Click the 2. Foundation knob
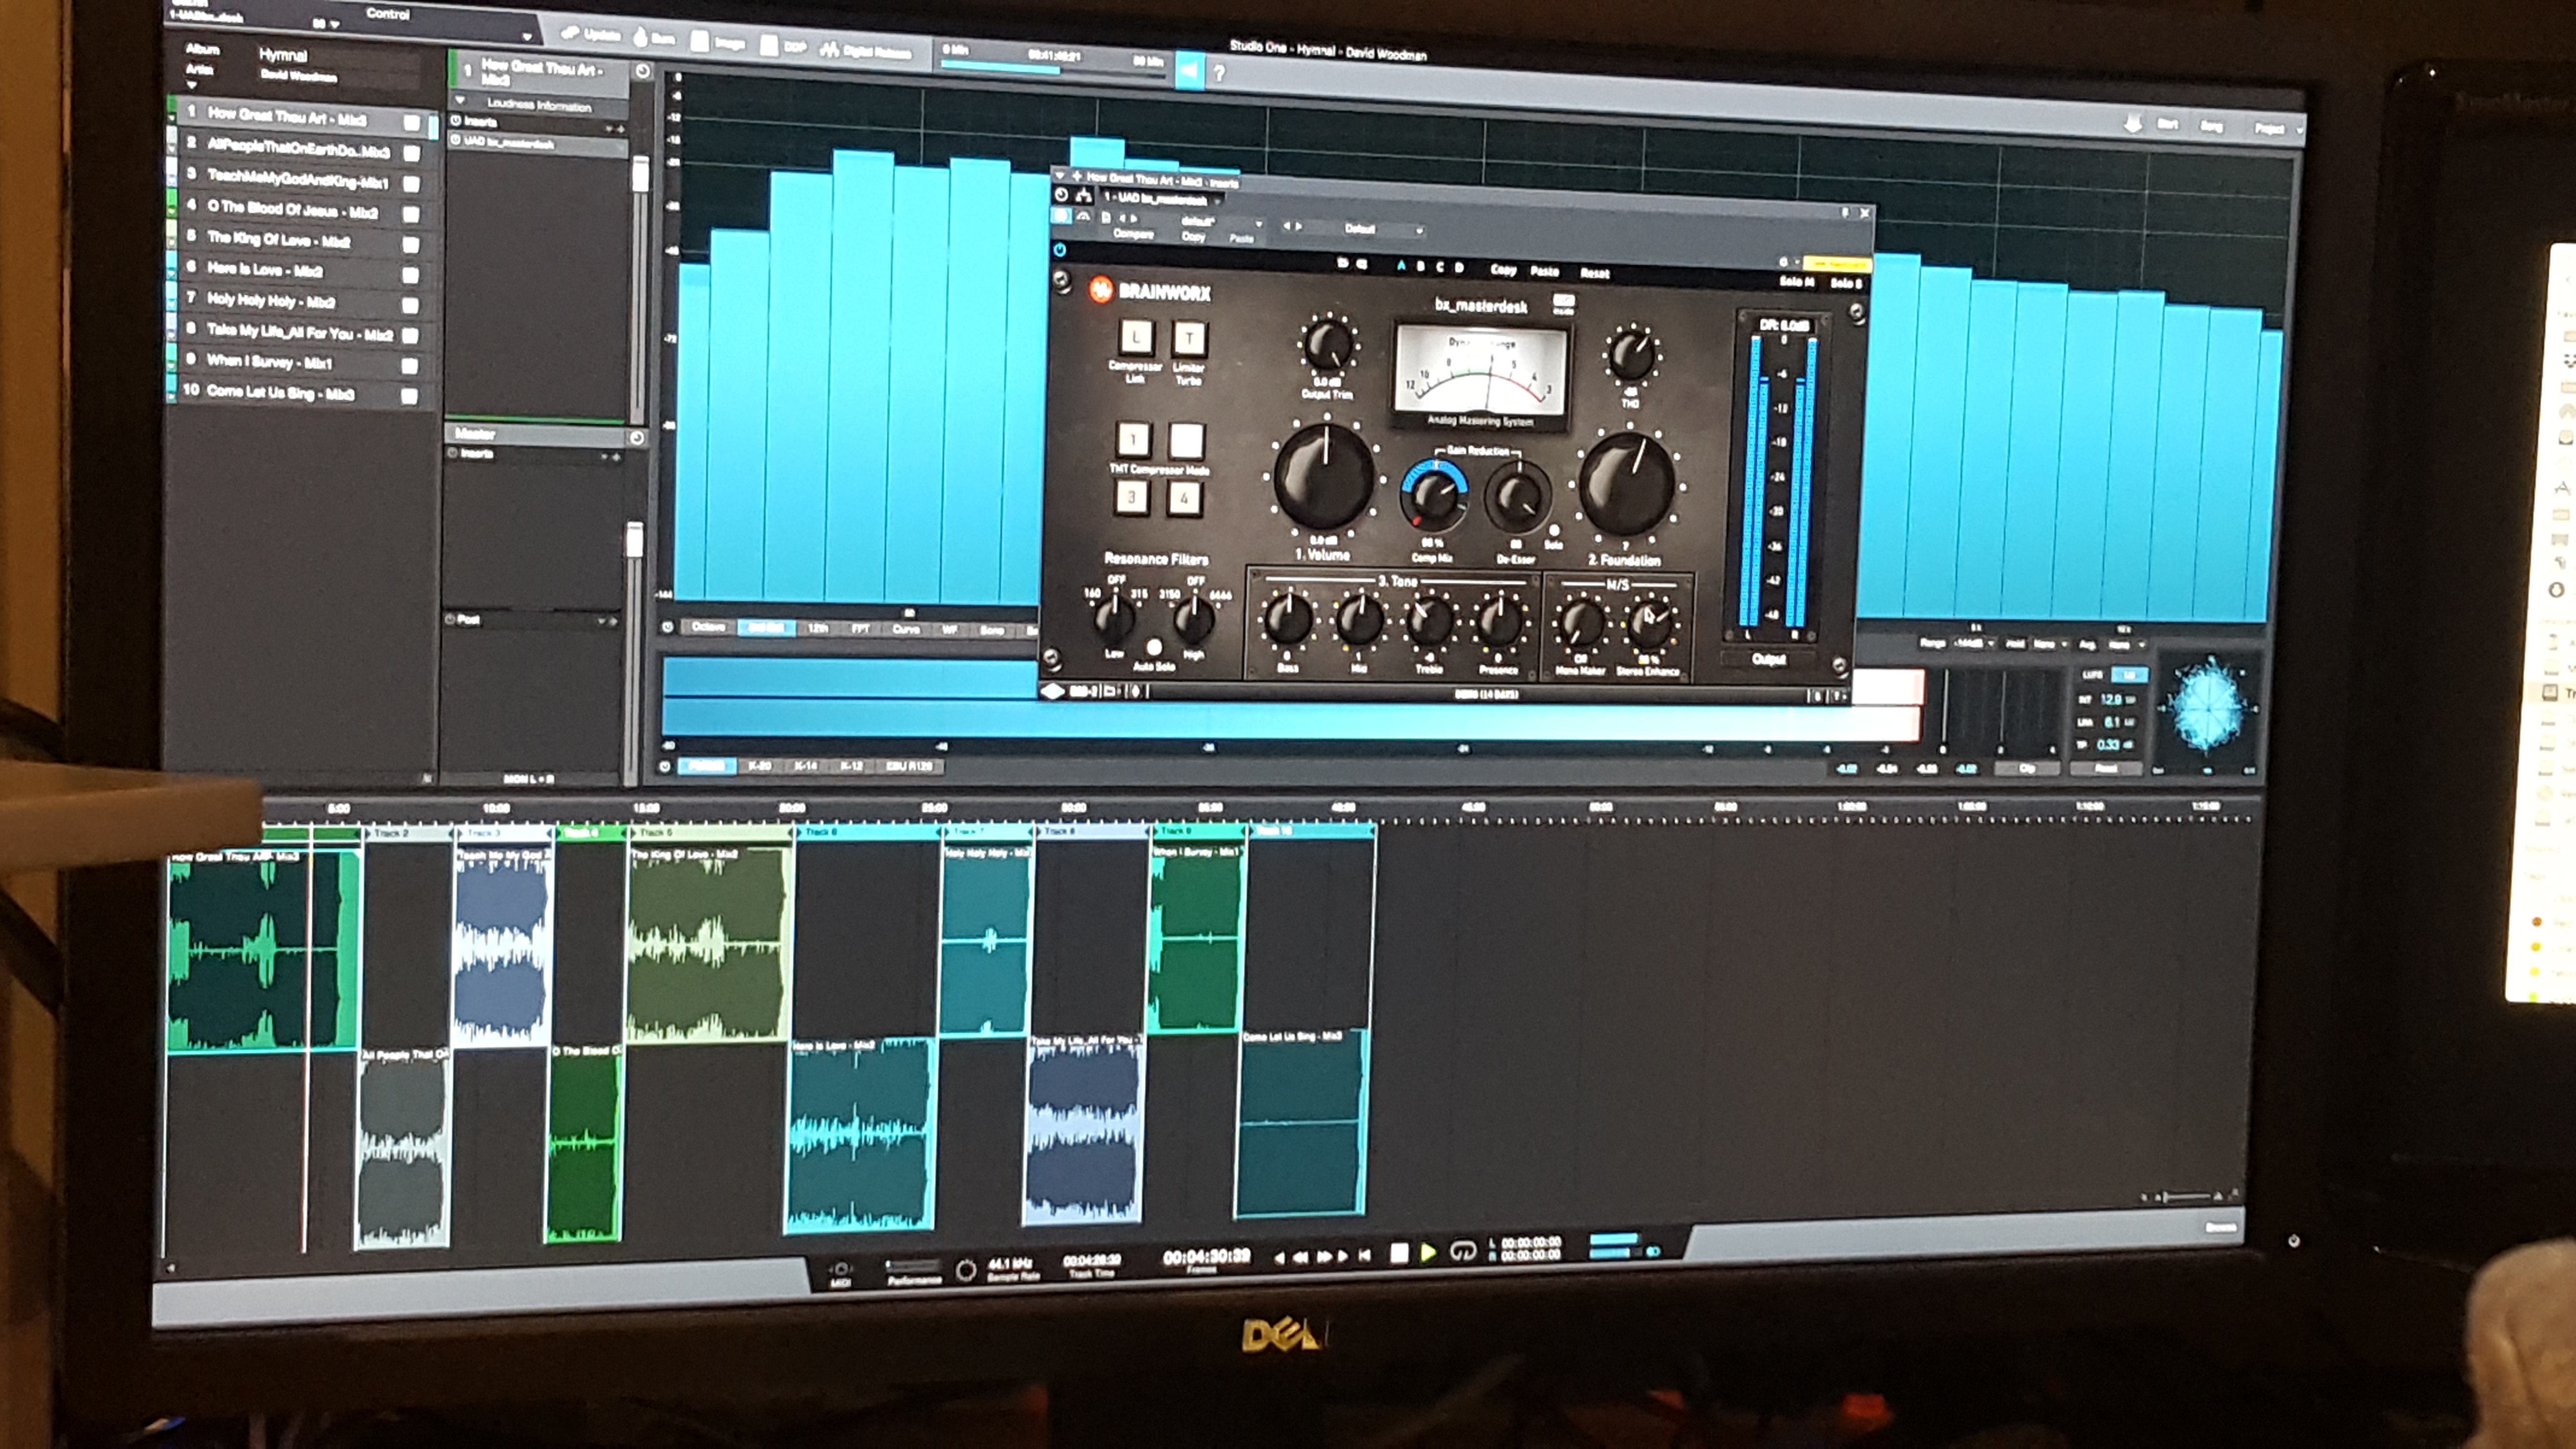 pos(1627,485)
